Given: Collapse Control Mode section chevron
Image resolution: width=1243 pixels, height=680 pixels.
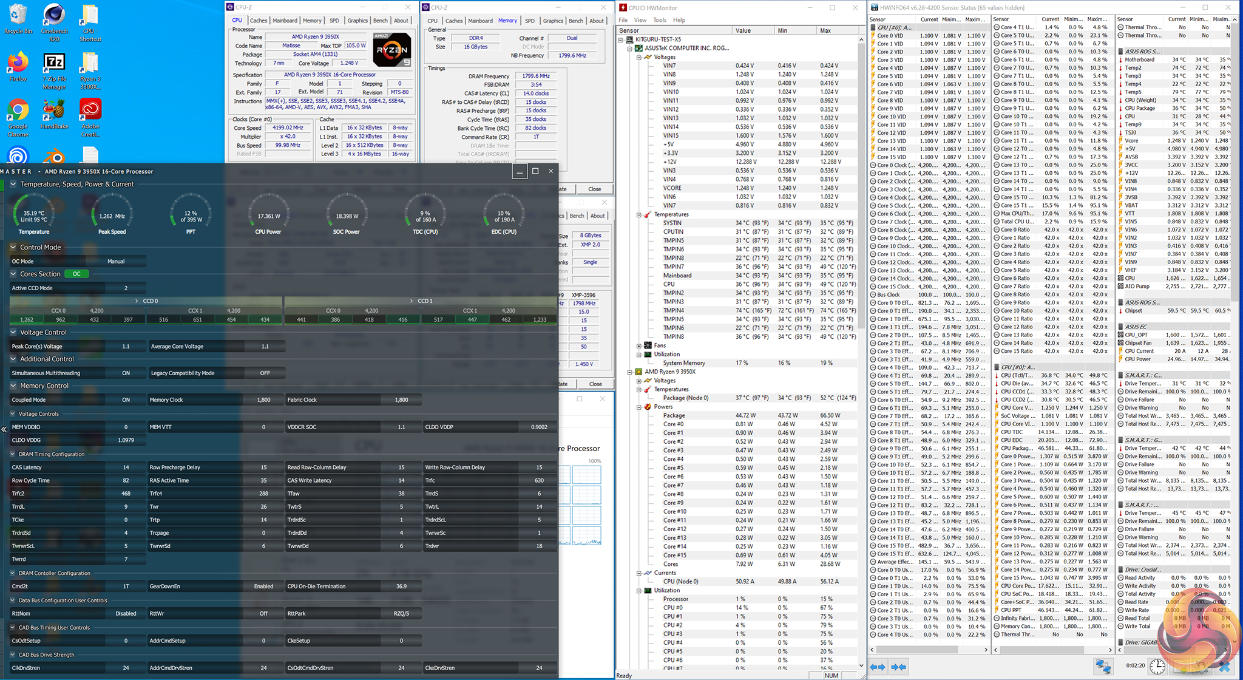Looking at the screenshot, I should tap(13, 247).
